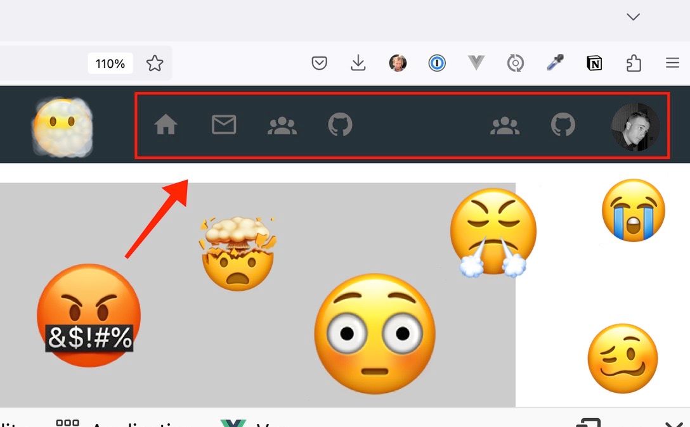The image size is (690, 427).
Task: Reset the 110% zoom level indicator
Action: [x=110, y=64]
